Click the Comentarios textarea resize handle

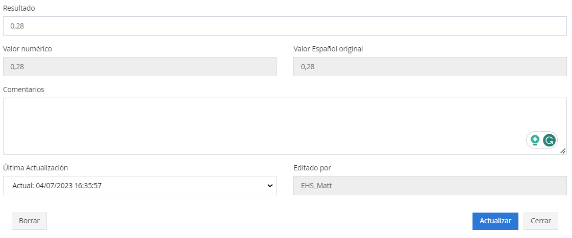(x=562, y=151)
